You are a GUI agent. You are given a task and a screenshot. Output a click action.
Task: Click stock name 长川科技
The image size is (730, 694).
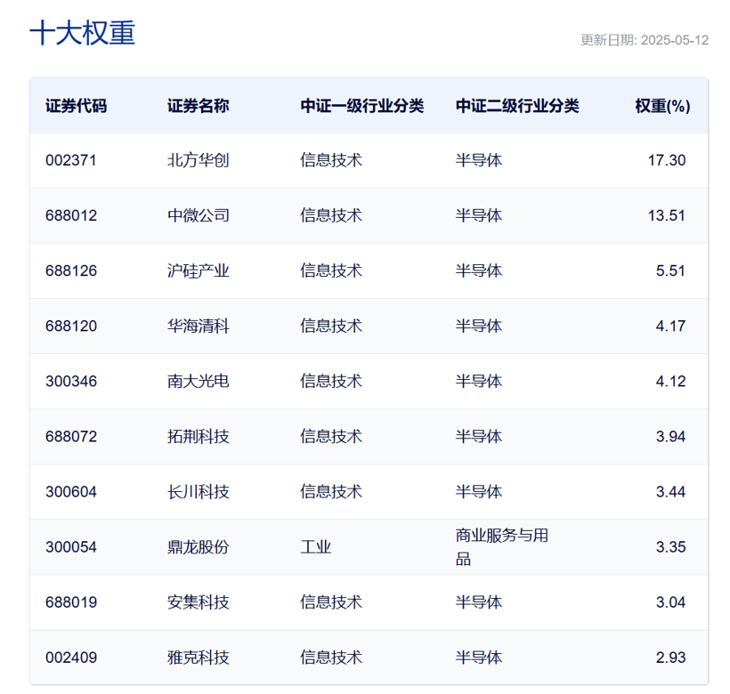coord(199,492)
